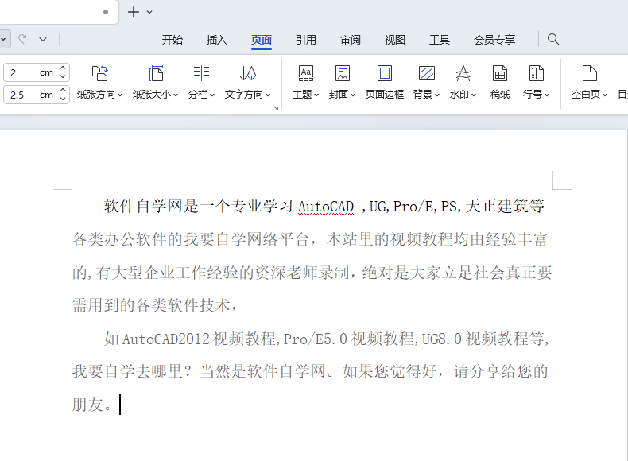Click the text UG8.0 视频教程等

click(483, 339)
